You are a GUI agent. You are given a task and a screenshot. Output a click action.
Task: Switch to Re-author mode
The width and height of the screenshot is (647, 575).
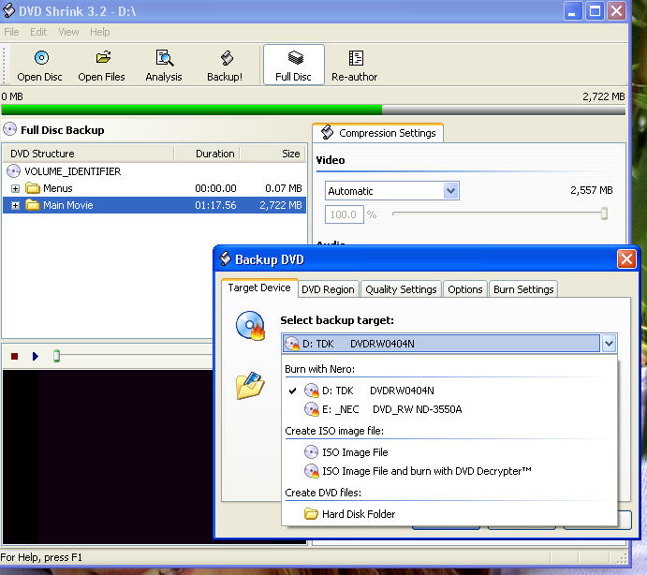click(x=355, y=66)
